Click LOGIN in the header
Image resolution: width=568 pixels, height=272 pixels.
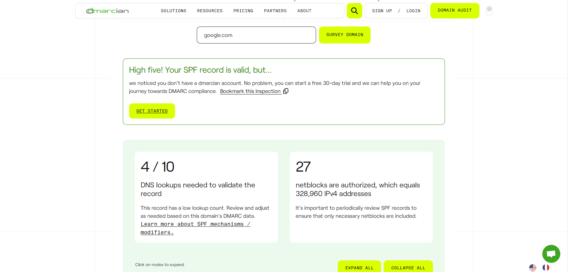point(413,11)
